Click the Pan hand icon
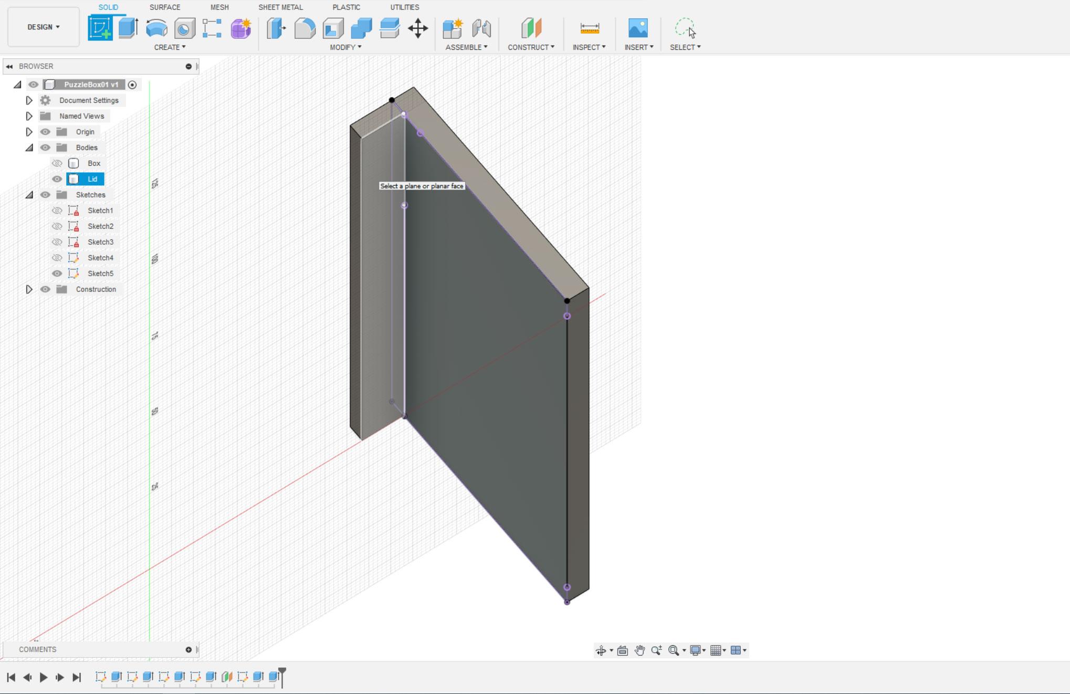Viewport: 1070px width, 694px height. pos(639,650)
